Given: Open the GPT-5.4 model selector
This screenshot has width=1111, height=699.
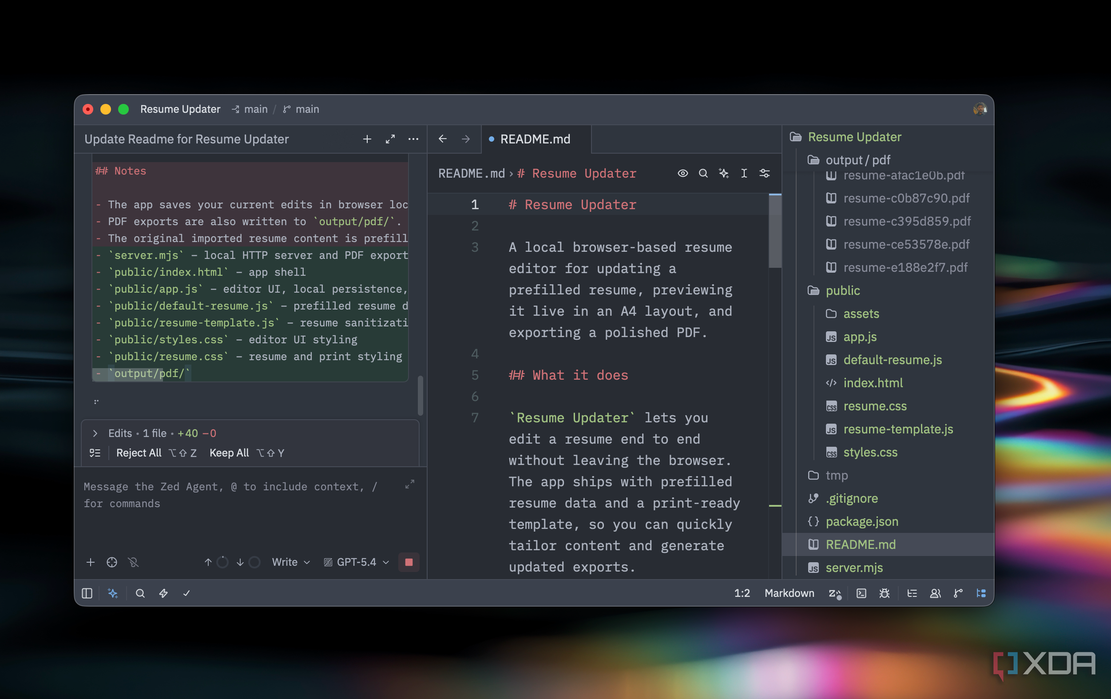Looking at the screenshot, I should click(x=356, y=562).
